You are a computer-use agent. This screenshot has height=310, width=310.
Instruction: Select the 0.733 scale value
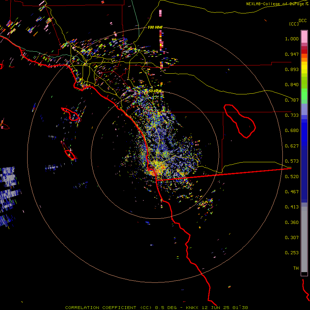pyautogui.click(x=292, y=115)
